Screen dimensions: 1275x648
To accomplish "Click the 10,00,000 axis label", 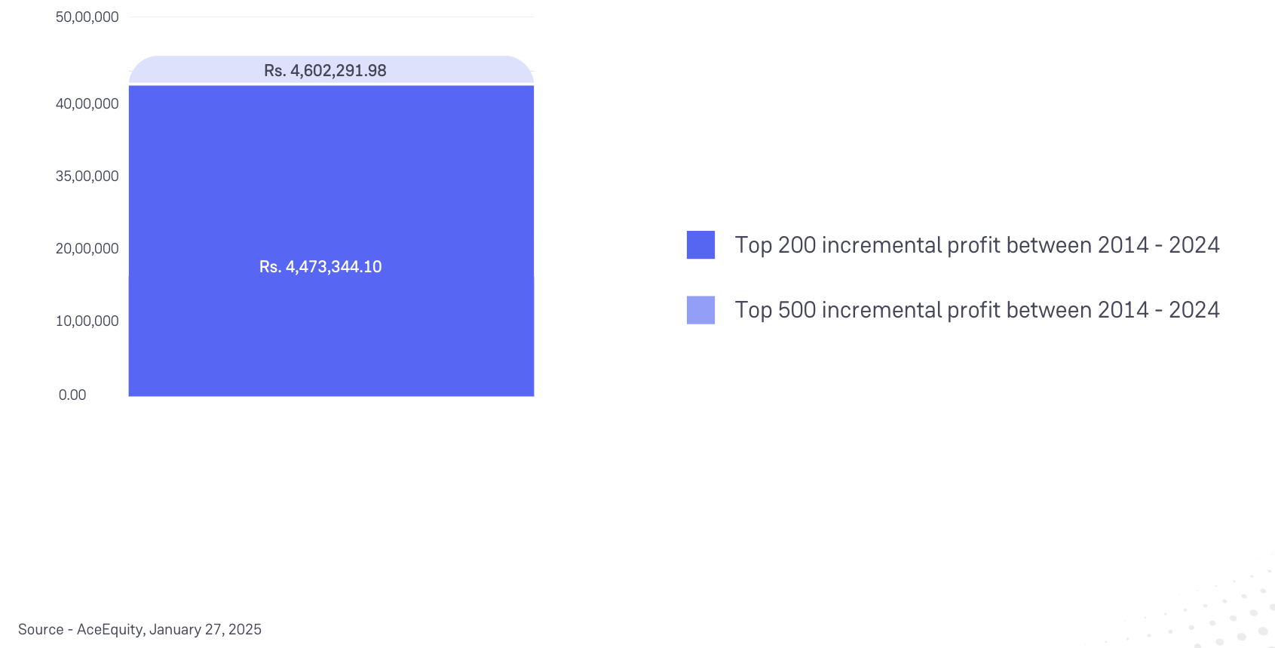I will [x=87, y=321].
